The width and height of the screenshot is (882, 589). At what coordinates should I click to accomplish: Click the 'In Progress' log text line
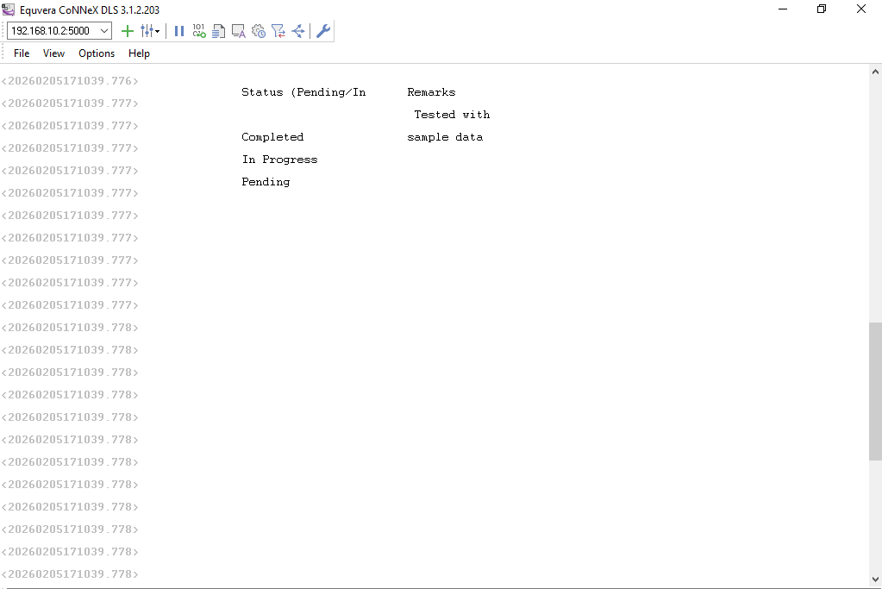pyautogui.click(x=279, y=160)
